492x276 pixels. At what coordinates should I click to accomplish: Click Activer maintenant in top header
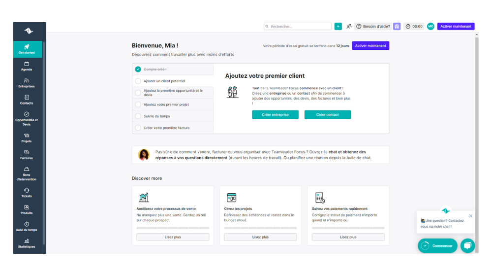[456, 27]
